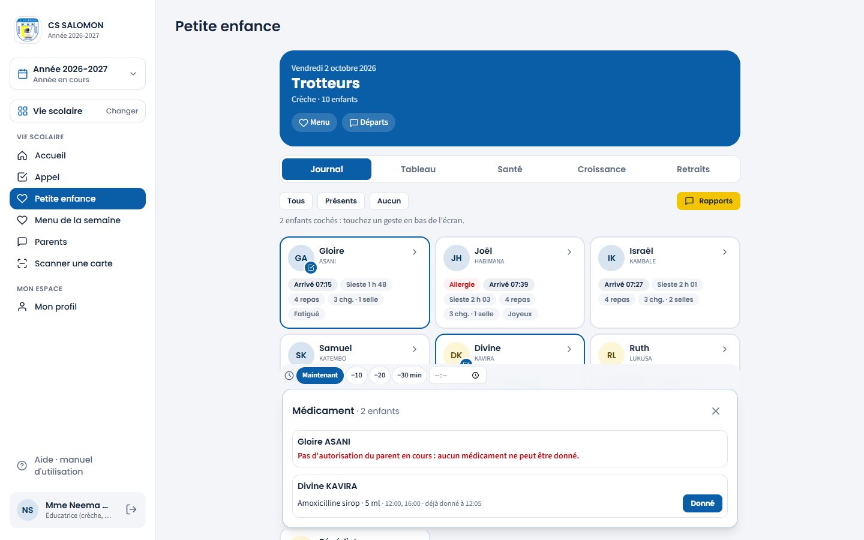Choose the −30 min time offset

coord(409,376)
